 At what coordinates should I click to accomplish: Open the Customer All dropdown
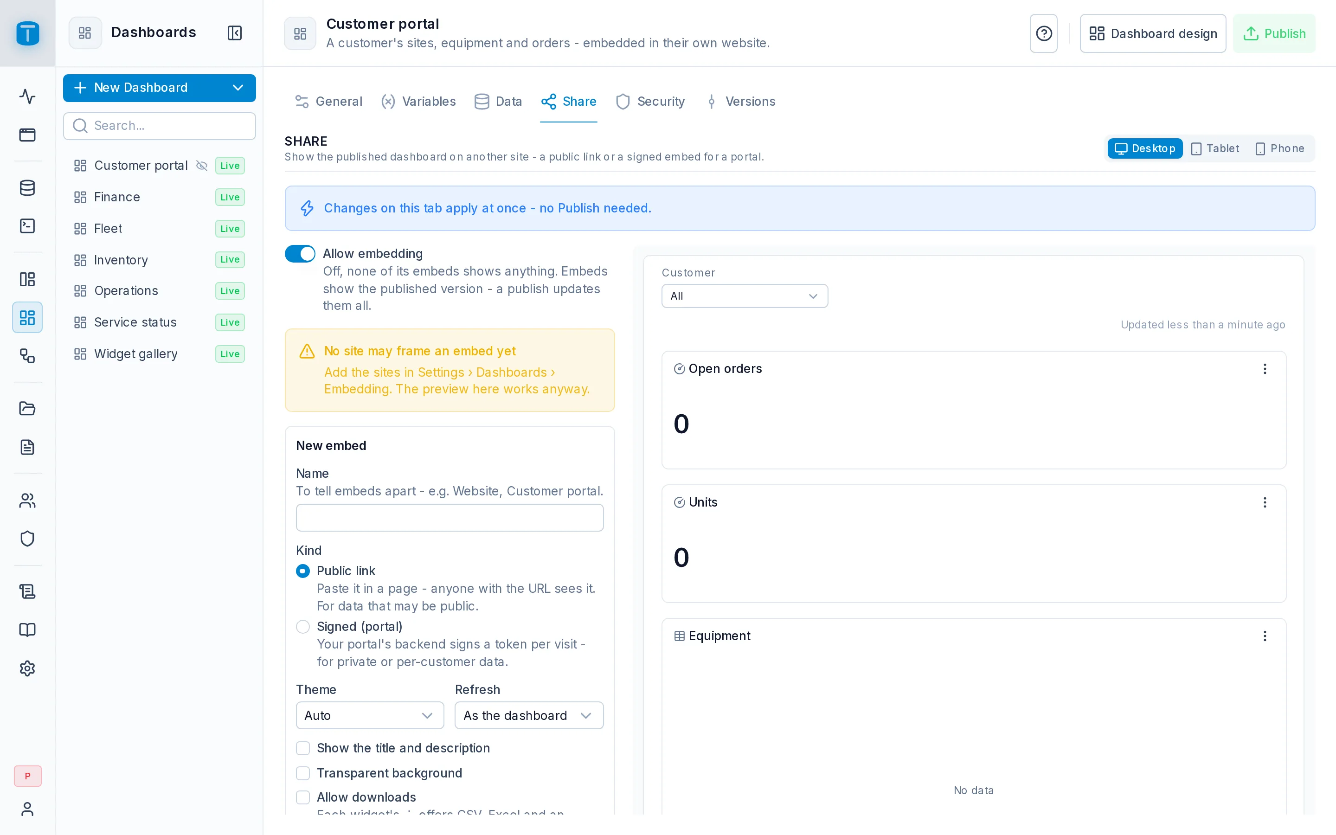tap(745, 296)
